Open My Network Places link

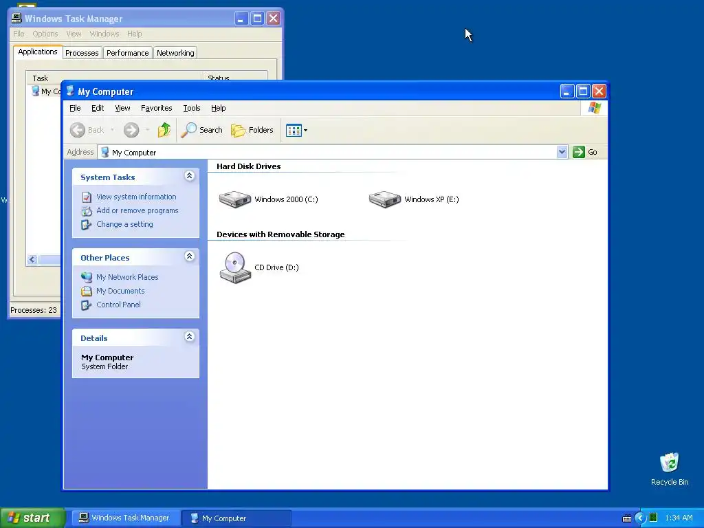tap(127, 277)
